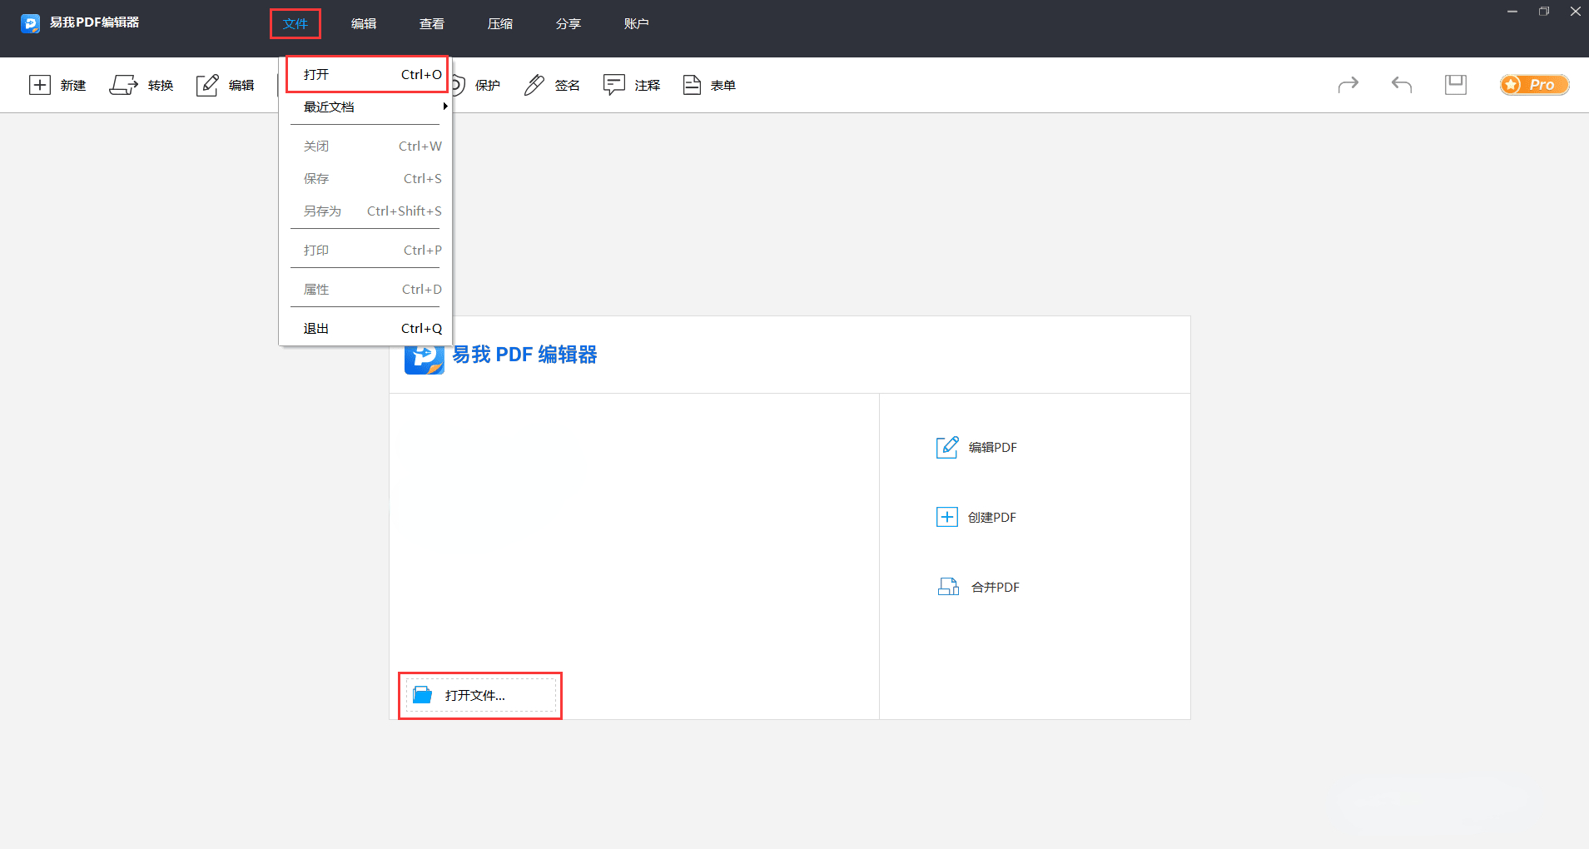Select the 转换 convert tool icon
Screen dimensions: 1589x849
tap(123, 85)
